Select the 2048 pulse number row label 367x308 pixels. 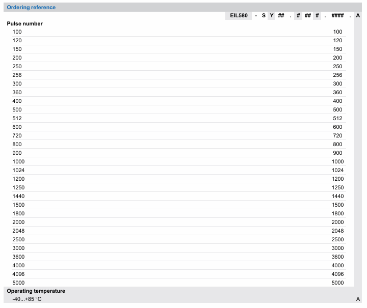[18, 231]
